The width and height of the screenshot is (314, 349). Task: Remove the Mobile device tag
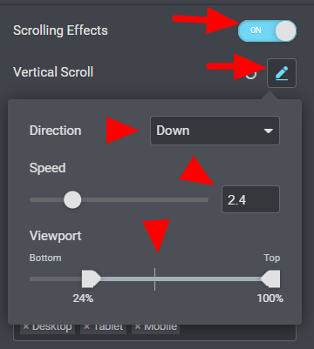138,327
